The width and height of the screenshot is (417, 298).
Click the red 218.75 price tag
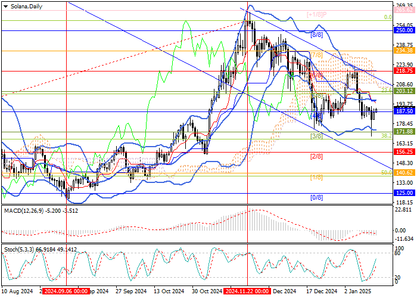[x=405, y=70]
